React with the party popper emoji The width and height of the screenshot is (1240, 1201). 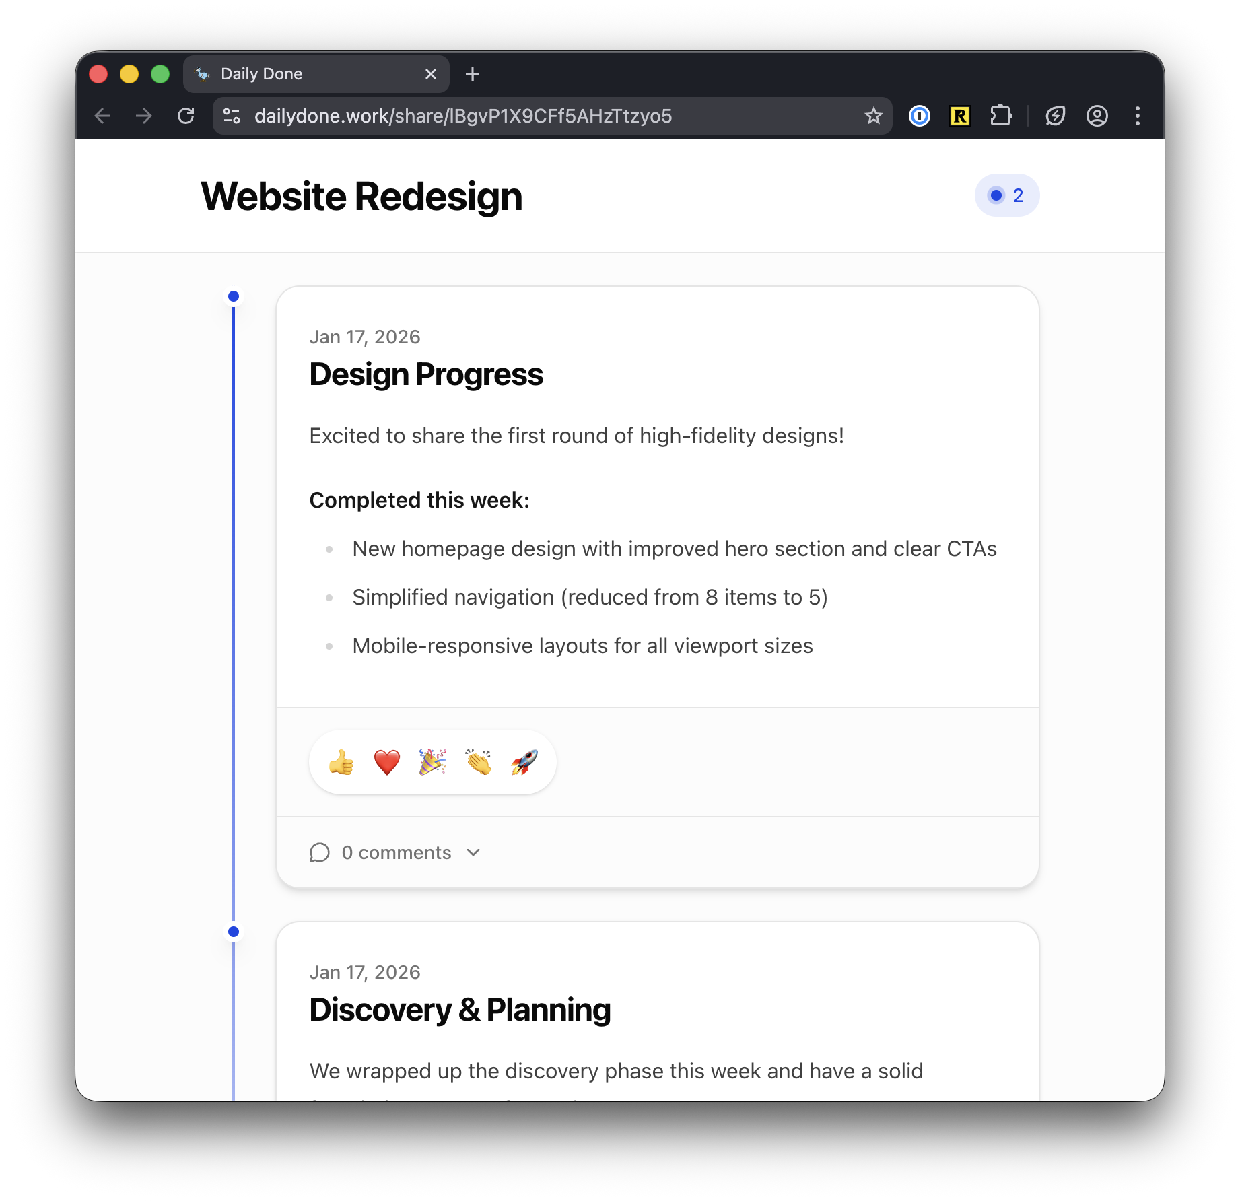click(432, 761)
